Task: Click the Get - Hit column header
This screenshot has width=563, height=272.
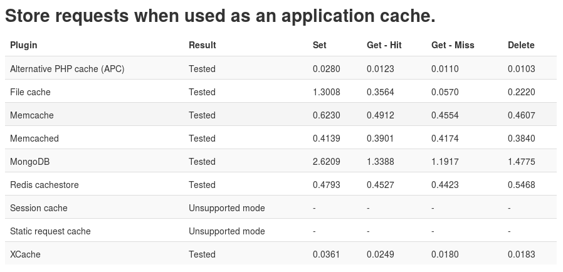Action: [x=384, y=45]
